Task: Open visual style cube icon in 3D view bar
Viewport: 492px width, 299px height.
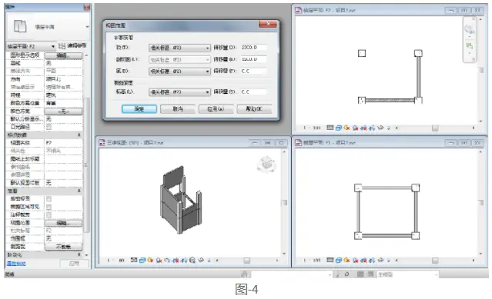Action: pos(142,260)
